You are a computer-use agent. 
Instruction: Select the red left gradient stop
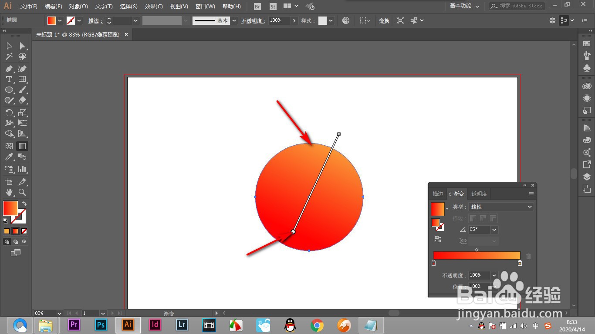433,263
